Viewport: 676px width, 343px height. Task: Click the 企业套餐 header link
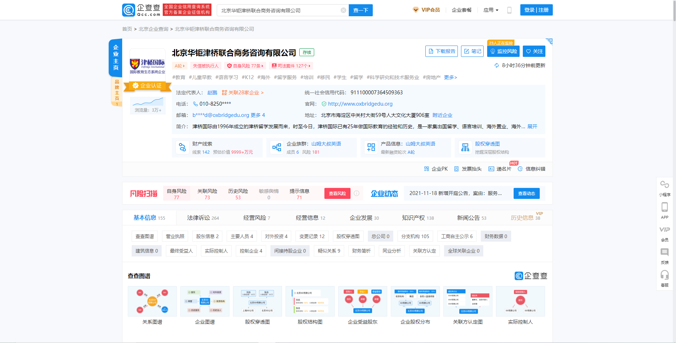click(x=462, y=10)
